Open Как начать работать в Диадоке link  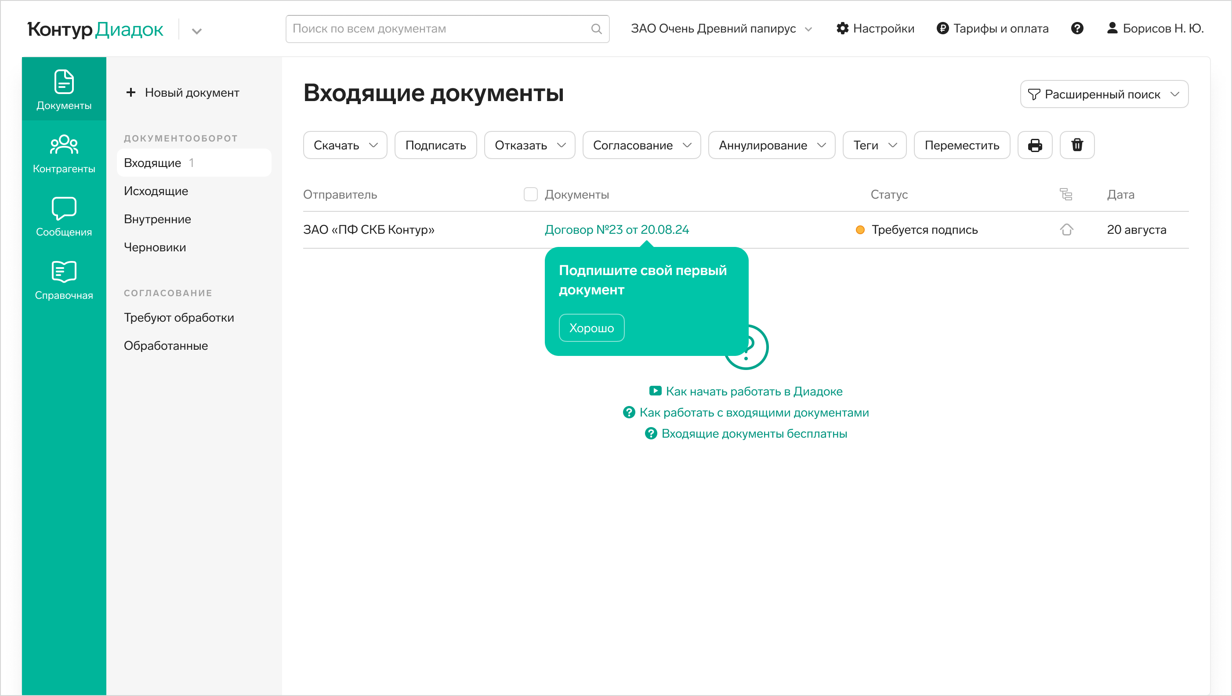(746, 391)
